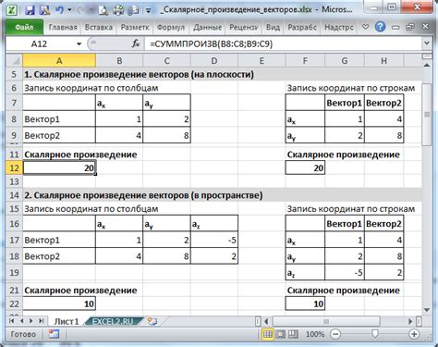
Task: Click the macro recording icon in status bar
Action: click(x=54, y=334)
